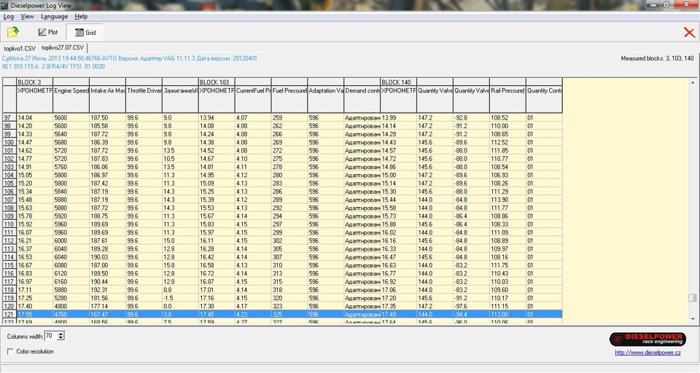The image size is (700, 373).
Task: Select the CurrentFuel Pressure column header
Action: point(253,99)
